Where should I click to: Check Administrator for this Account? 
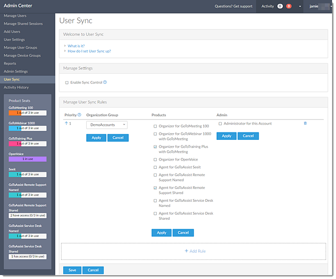click(x=220, y=124)
